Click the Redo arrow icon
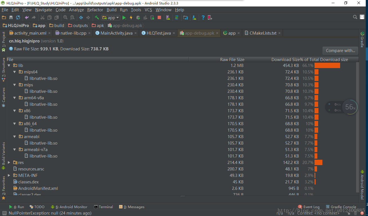Viewport: 368px width, 216px height. [x=34, y=17]
